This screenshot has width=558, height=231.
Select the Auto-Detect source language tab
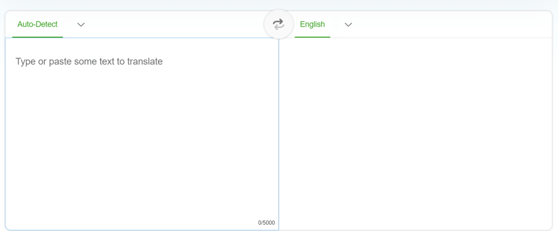point(37,24)
